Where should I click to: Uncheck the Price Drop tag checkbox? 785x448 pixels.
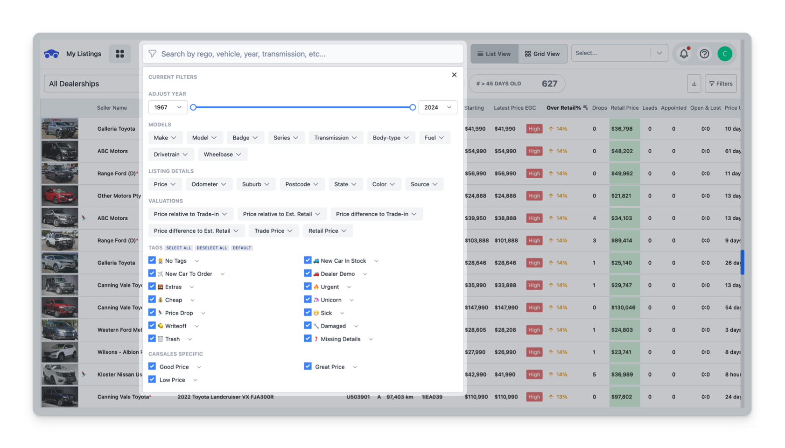(152, 313)
